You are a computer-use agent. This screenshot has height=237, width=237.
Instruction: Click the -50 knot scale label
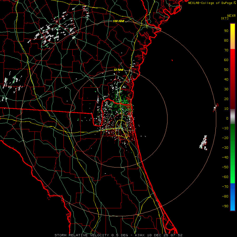(225, 167)
